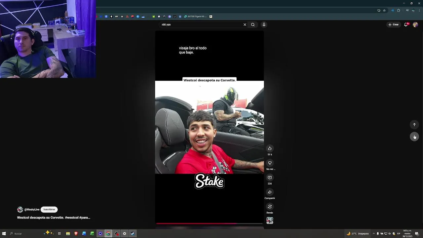This screenshot has height=238, width=423.
Task: Open the sound thumbnail below Remix
Action: [x=270, y=220]
